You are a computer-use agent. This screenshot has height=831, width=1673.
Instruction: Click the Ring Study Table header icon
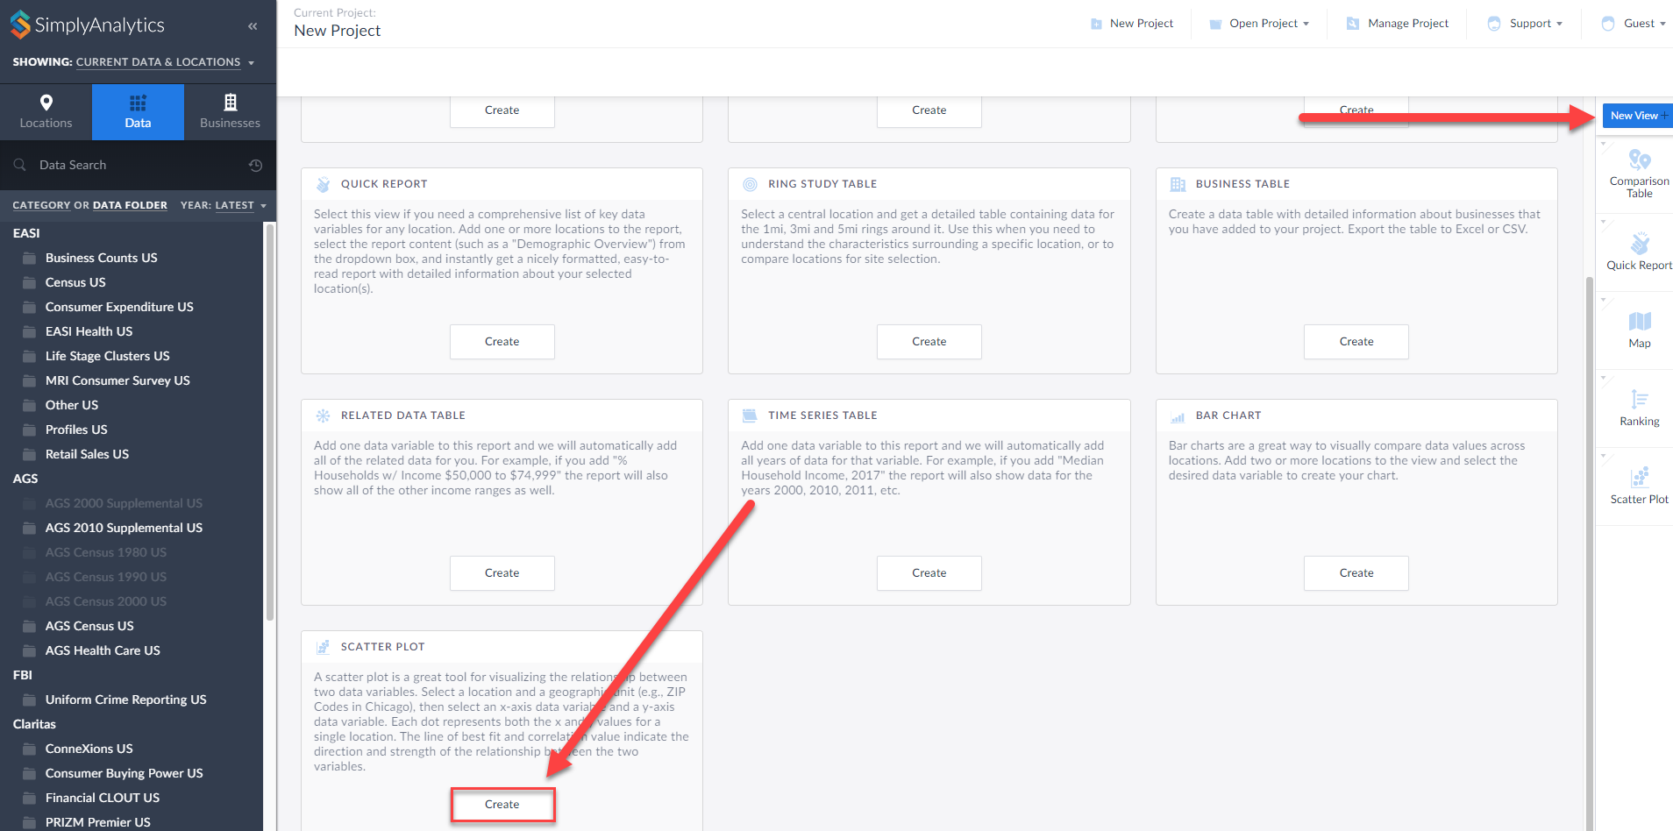pyautogui.click(x=750, y=184)
